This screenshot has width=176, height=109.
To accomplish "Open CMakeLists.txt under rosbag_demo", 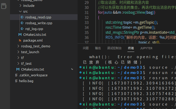I will click(x=44, y=34).
